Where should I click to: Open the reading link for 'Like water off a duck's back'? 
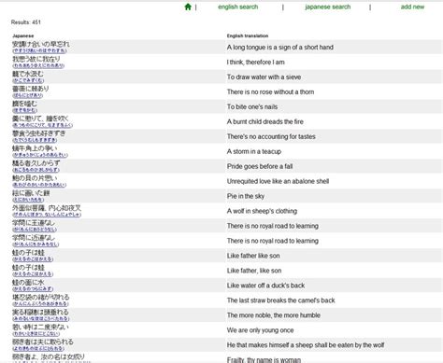[33, 289]
